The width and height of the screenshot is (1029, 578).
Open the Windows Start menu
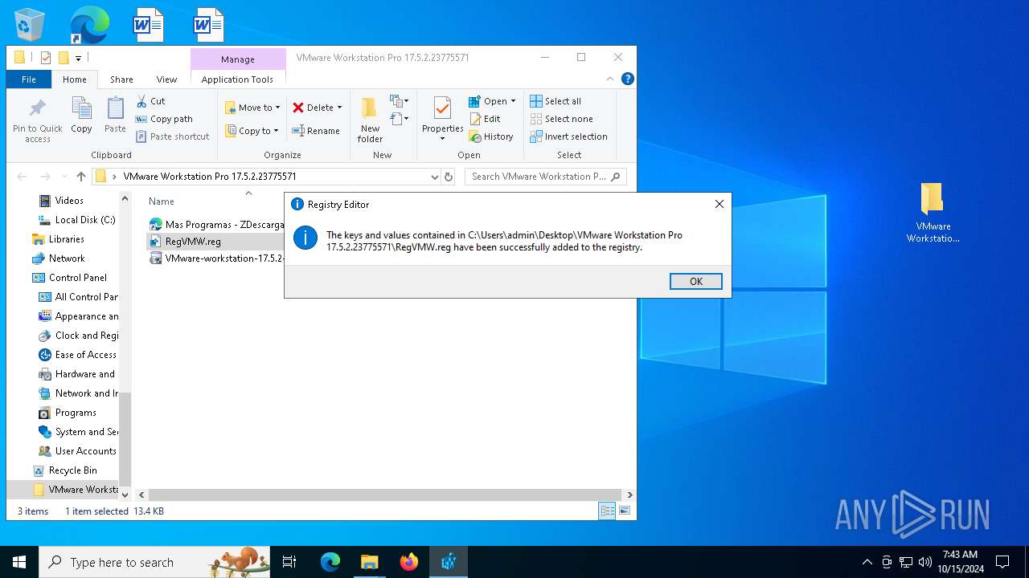19,562
